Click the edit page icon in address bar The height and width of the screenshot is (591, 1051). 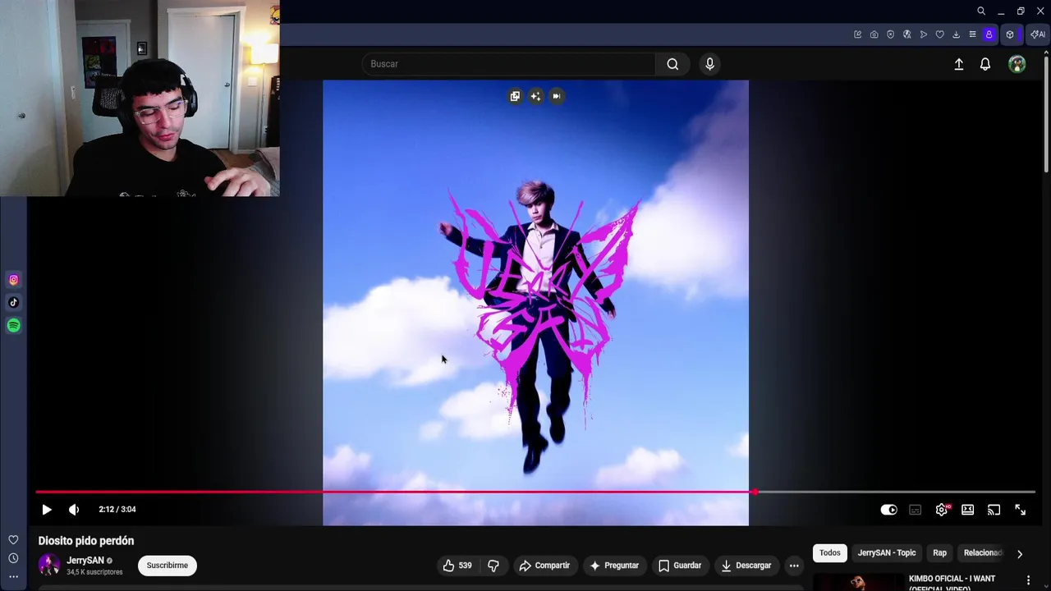tap(857, 34)
